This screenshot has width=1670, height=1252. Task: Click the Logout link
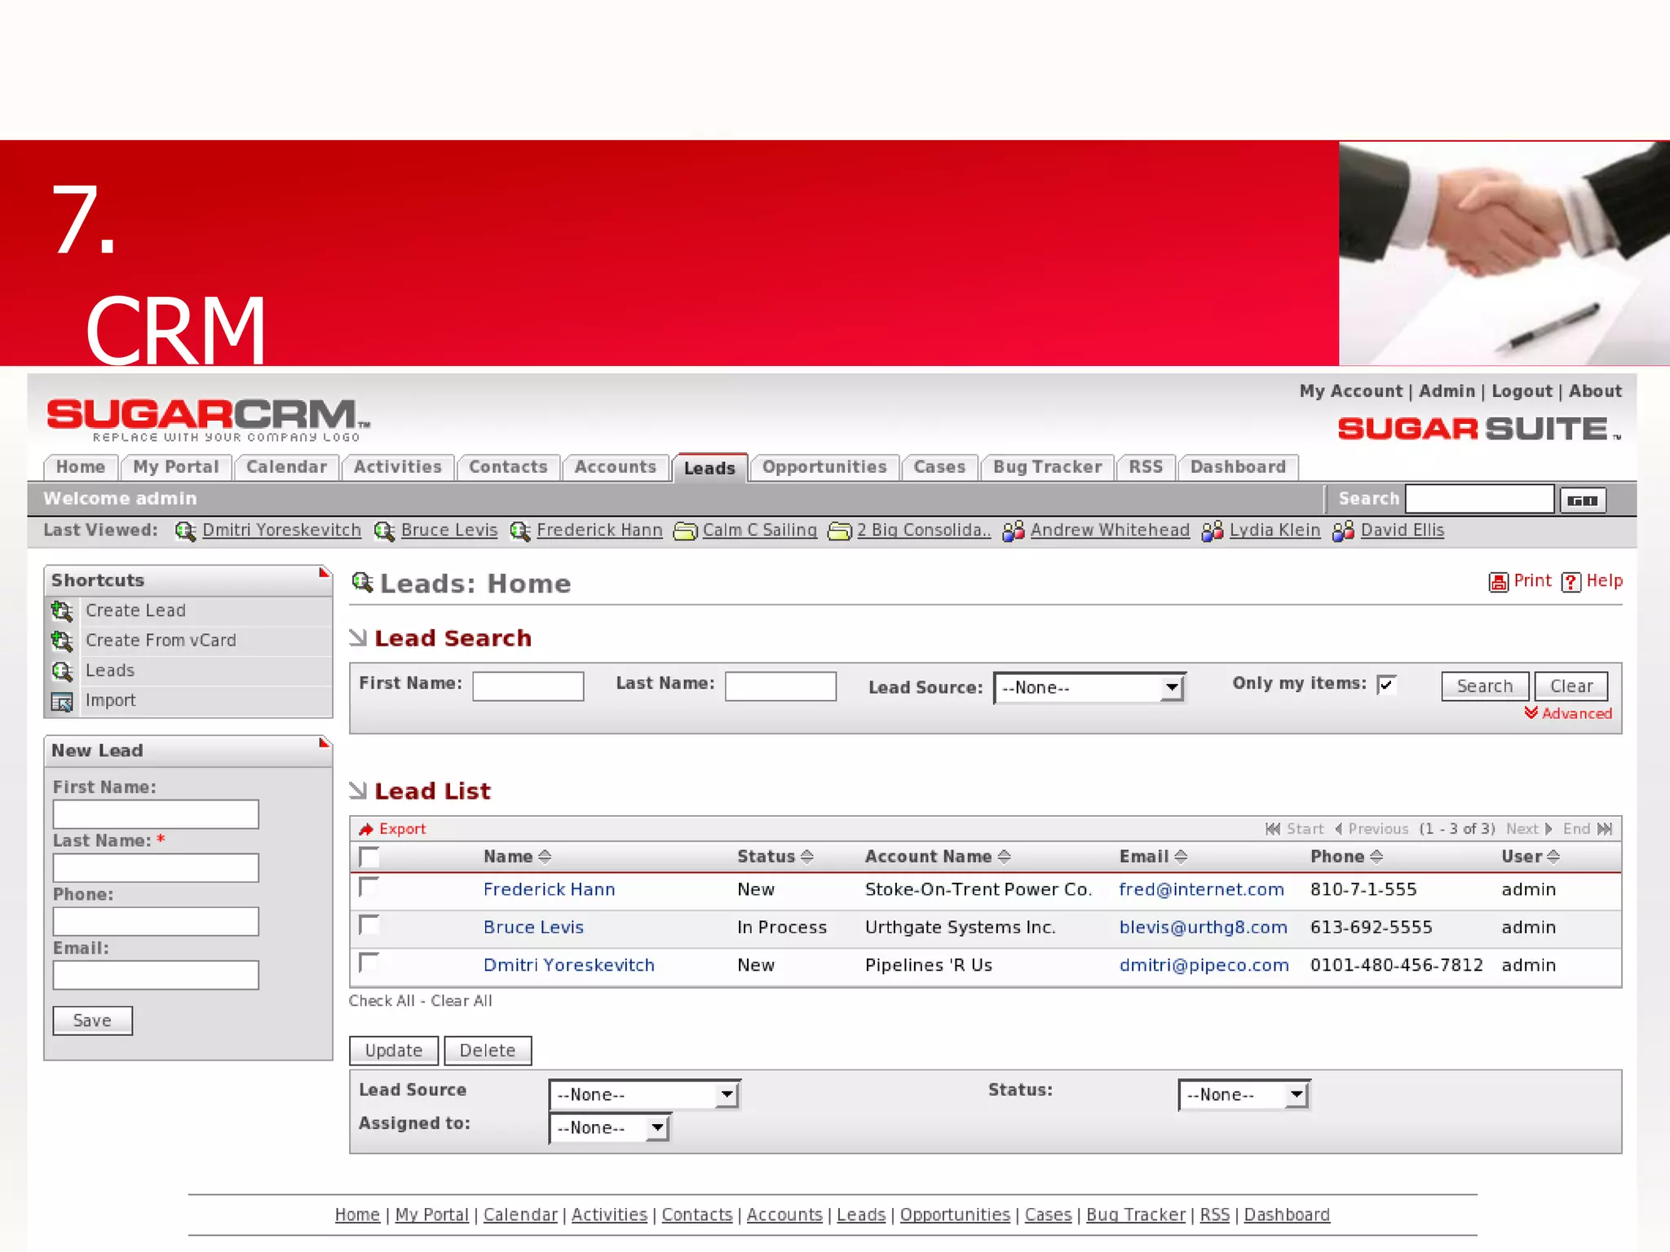pyautogui.click(x=1522, y=391)
